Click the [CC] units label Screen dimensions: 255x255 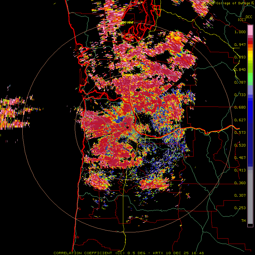coord(242,20)
